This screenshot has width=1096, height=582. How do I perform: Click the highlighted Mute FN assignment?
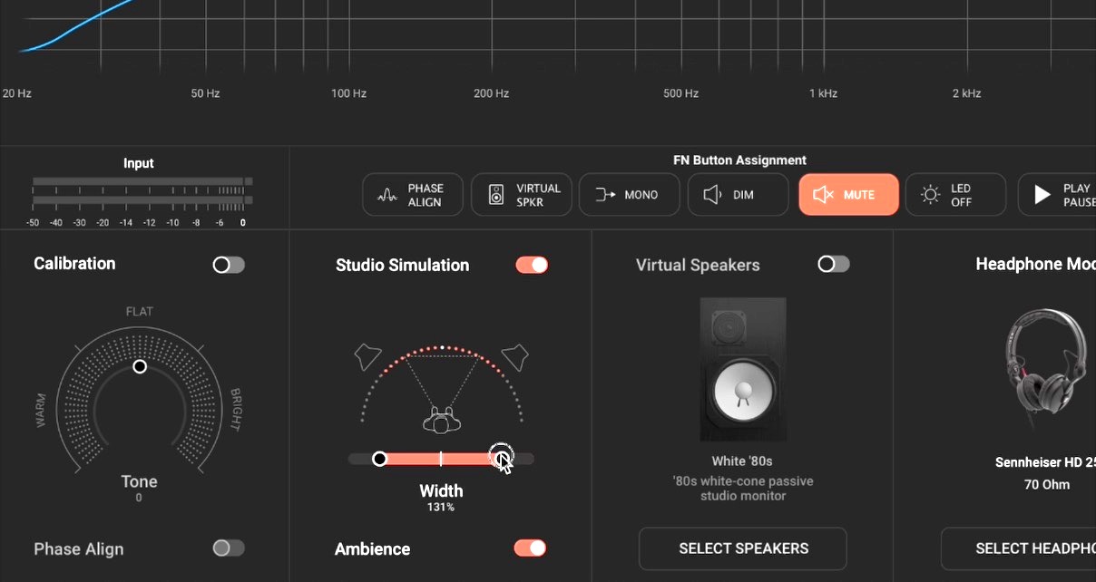848,194
